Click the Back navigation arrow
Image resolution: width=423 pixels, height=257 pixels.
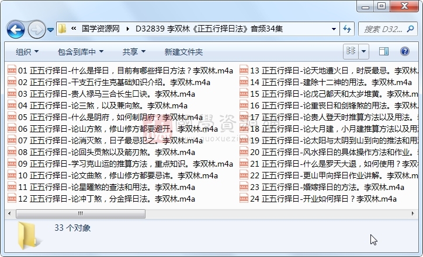pos(16,29)
